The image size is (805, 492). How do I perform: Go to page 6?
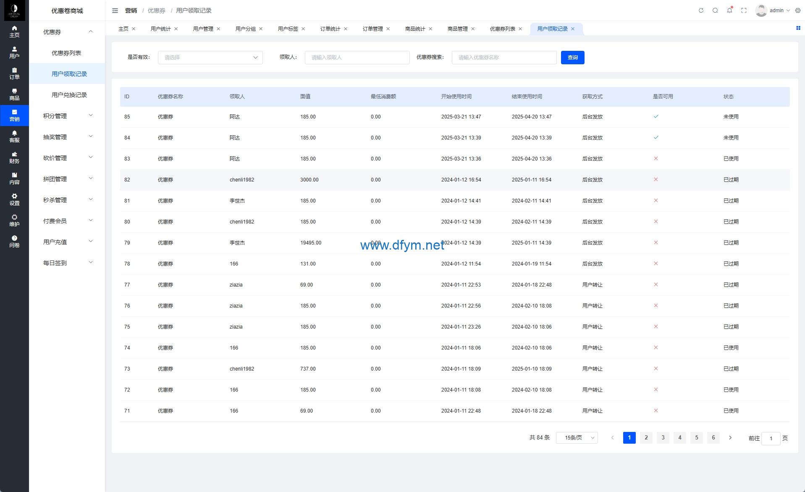coord(713,438)
